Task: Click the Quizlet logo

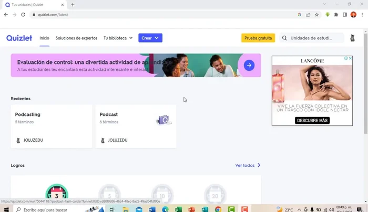Action: (19, 38)
